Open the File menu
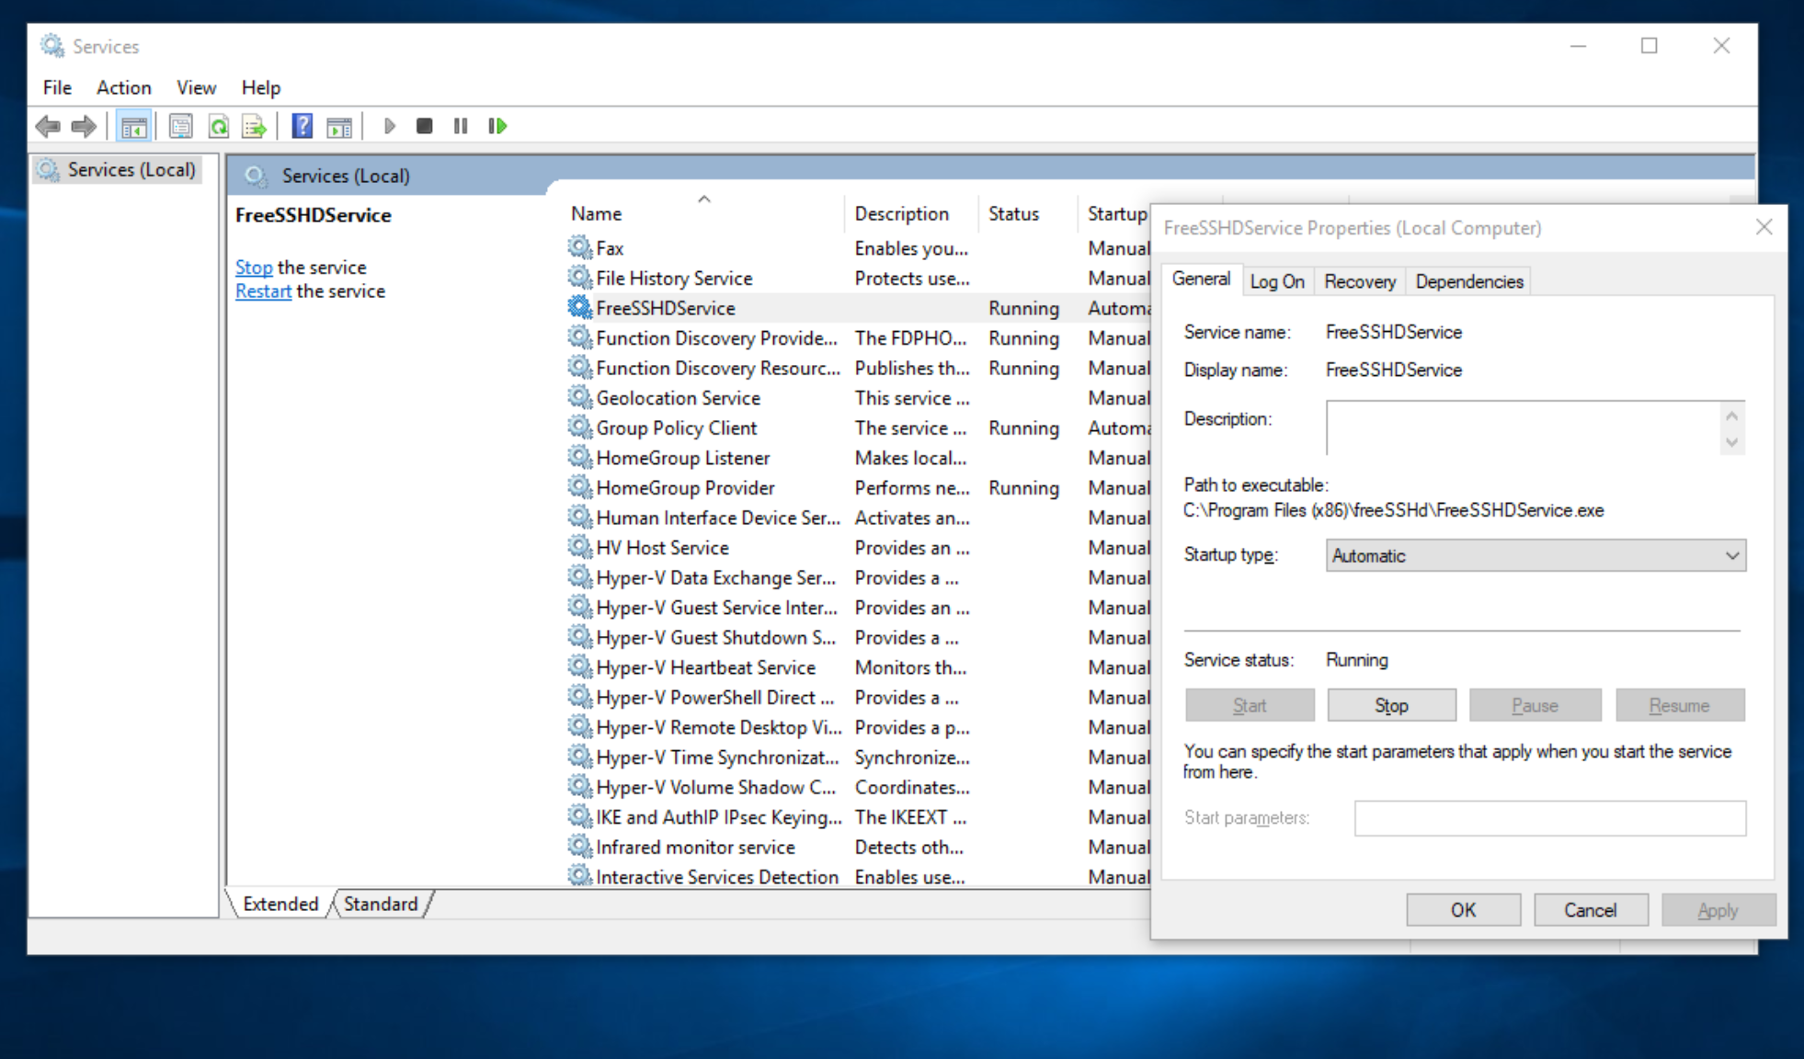Screen dimensions: 1804x1059 click(57, 87)
